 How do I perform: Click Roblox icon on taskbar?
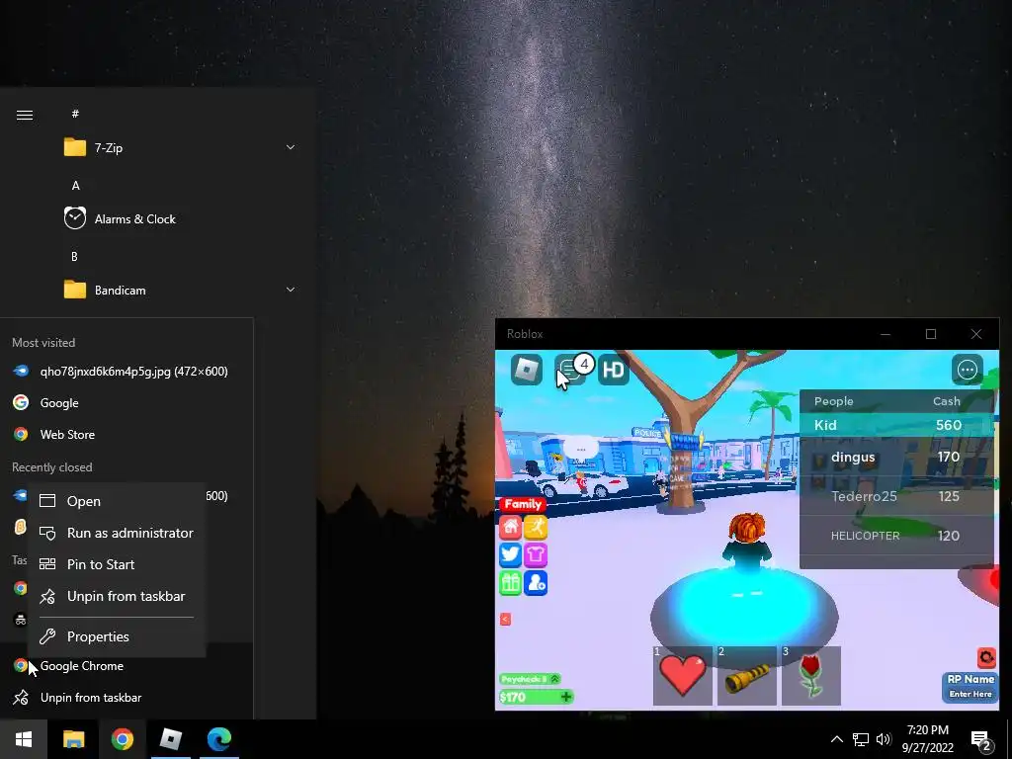point(170,739)
